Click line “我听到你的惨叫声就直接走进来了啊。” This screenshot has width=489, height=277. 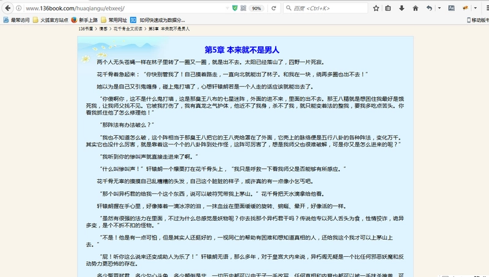coord(149,157)
